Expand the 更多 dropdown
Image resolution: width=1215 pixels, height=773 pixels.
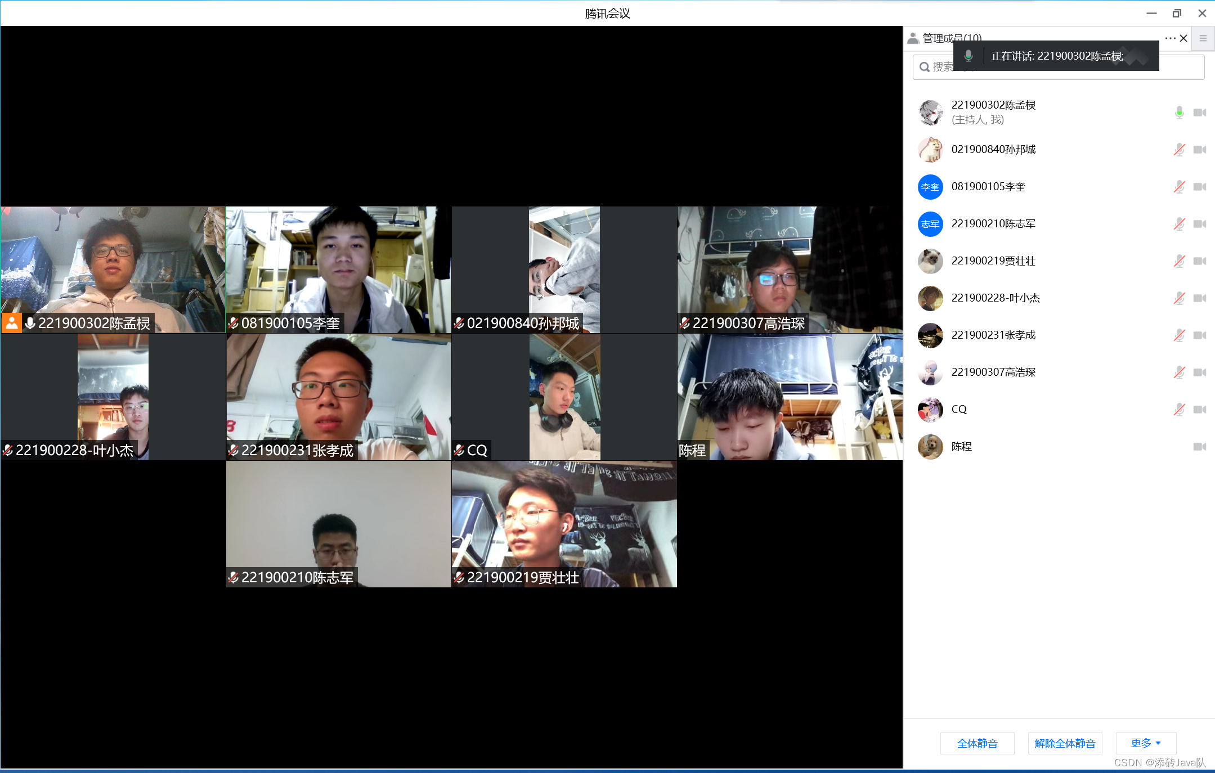(x=1146, y=743)
